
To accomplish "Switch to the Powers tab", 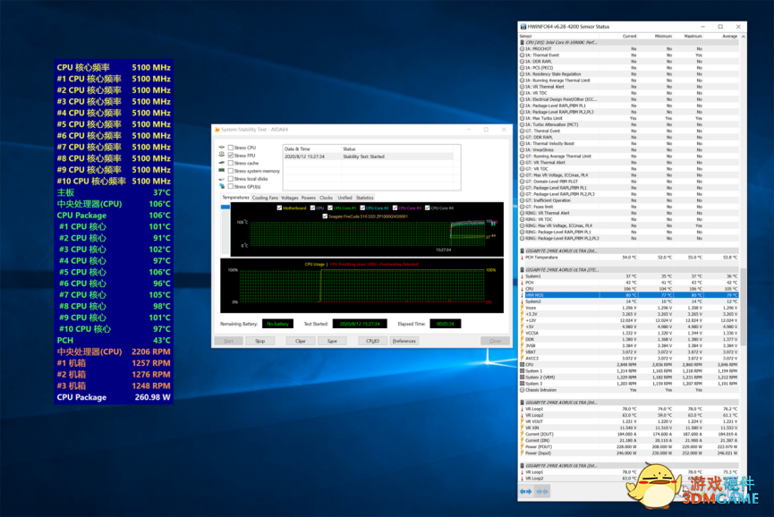I will tap(309, 198).
